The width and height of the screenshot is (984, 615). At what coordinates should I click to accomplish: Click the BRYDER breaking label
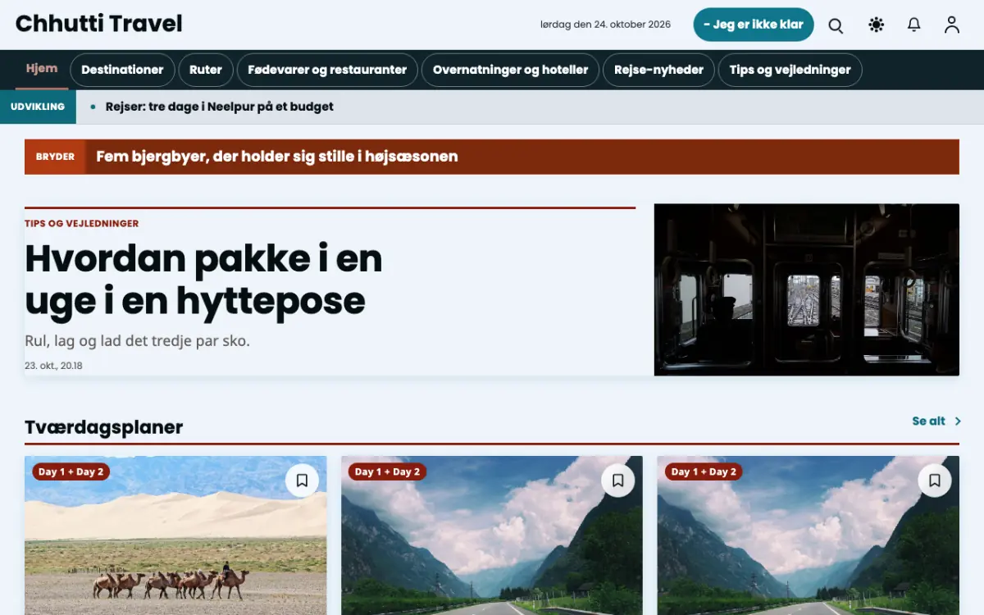[55, 157]
